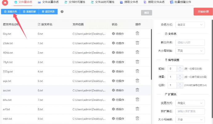
Task: Delete the 6by.txt row with trash icon
Action: (x=137, y=33)
